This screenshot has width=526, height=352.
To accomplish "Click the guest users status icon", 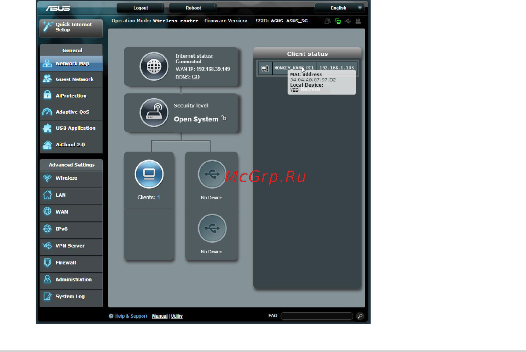I will [x=328, y=21].
